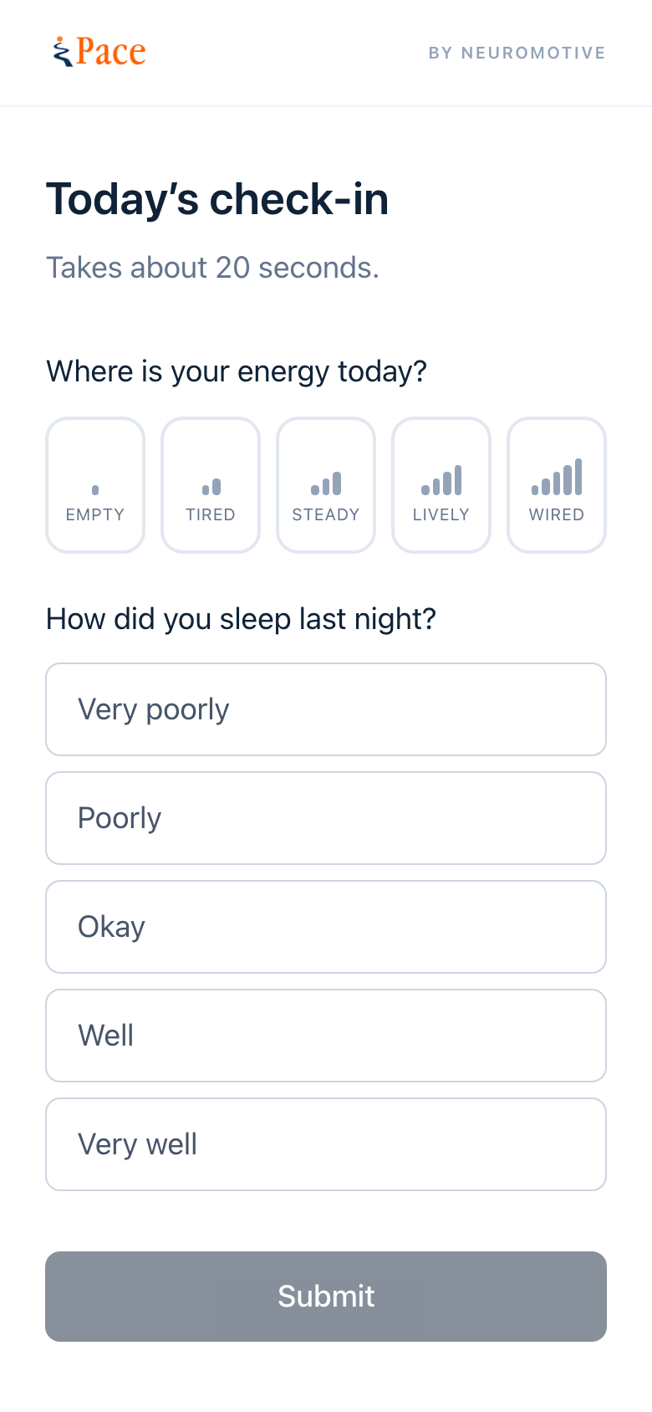The width and height of the screenshot is (652, 1412).
Task: Tap the single-bar Empty icon
Action: [95, 489]
